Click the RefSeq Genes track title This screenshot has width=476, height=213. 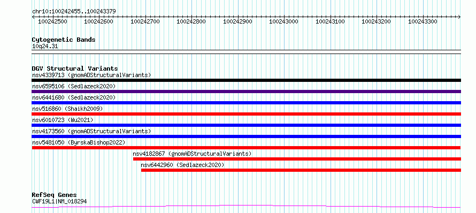pyautogui.click(x=54, y=195)
